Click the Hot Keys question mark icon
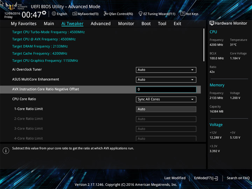Screen dimensions: 252x189 [183, 14]
